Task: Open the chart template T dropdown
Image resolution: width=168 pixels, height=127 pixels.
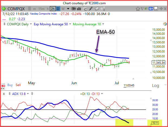Action: click(74, 9)
